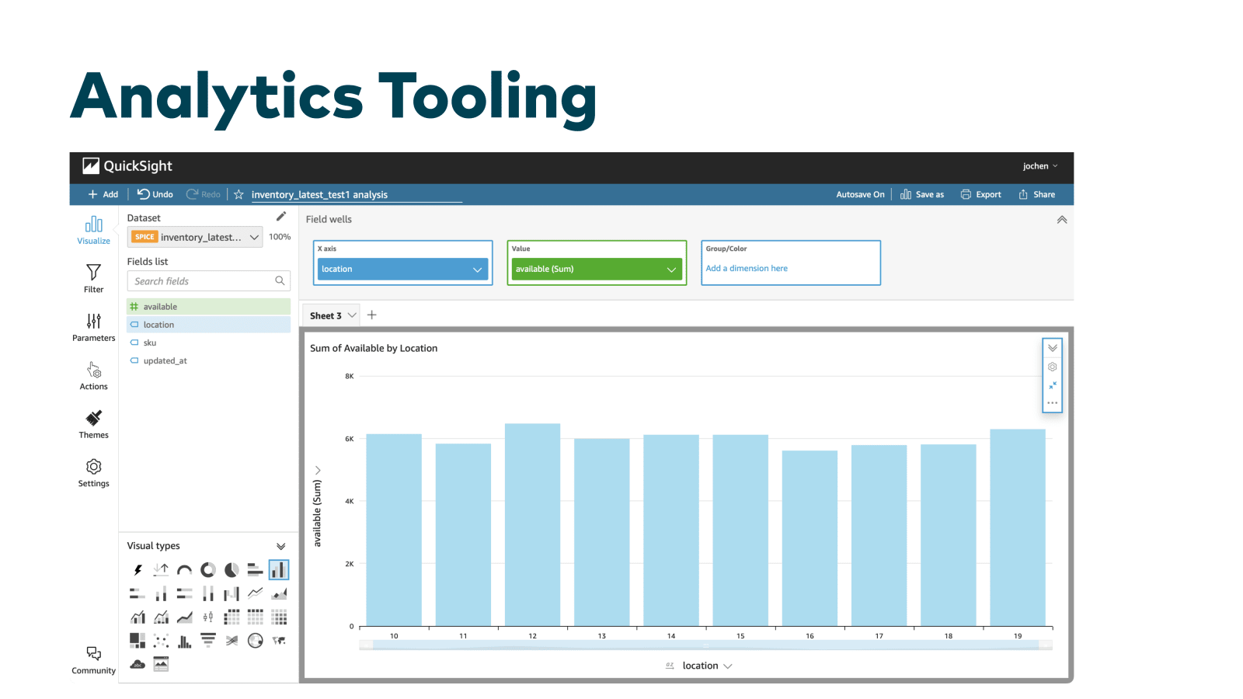Viewport: 1243px width, 699px height.
Task: Pick the pie chart visual type
Action: (232, 570)
